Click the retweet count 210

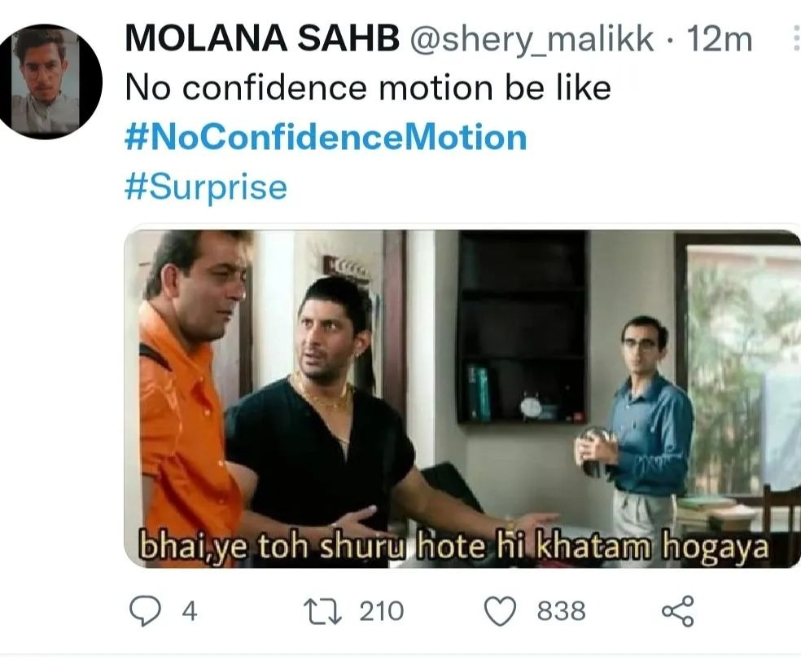pos(381,611)
